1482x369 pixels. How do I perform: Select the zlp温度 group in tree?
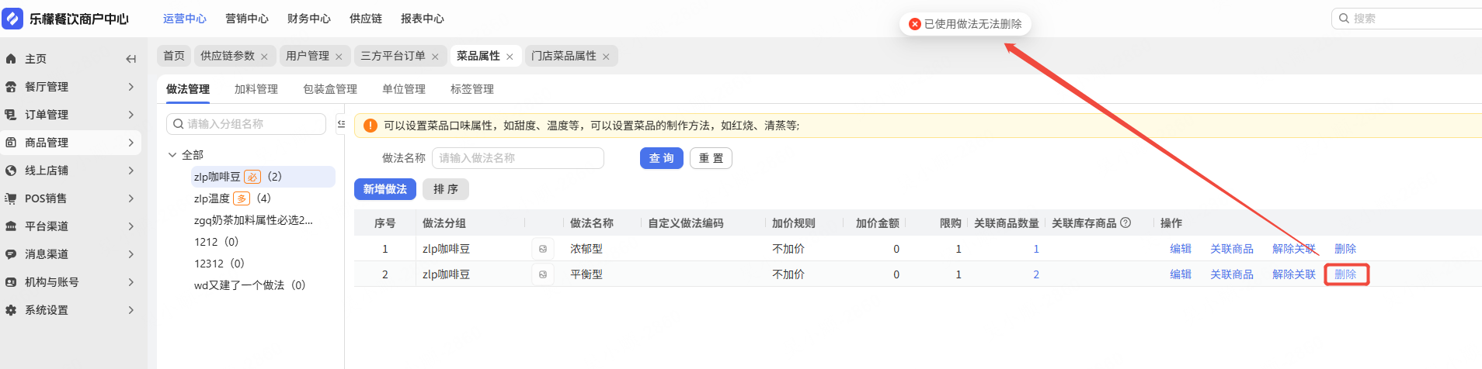pyautogui.click(x=212, y=198)
